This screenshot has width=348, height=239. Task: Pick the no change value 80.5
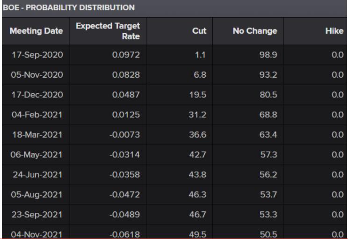coord(268,95)
